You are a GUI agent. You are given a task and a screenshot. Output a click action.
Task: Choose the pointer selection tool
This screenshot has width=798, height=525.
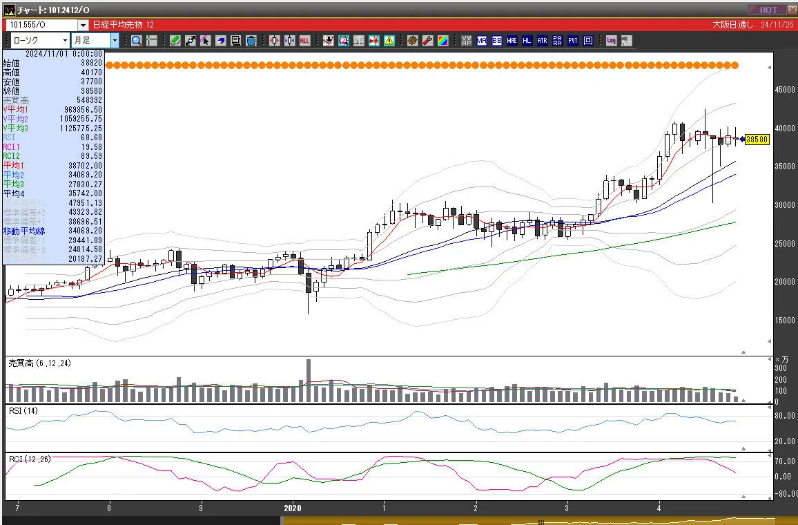pos(205,41)
